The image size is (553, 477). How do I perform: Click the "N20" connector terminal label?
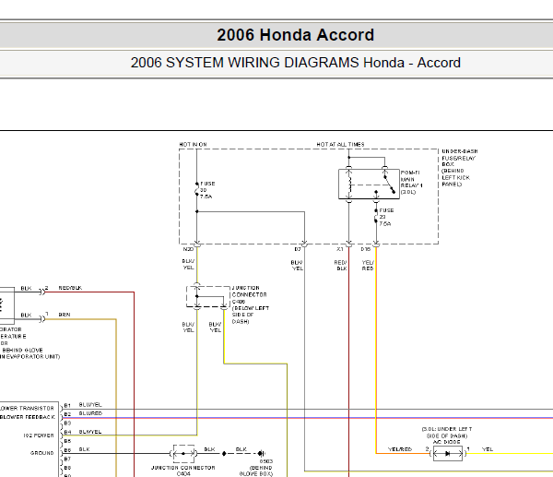click(188, 249)
